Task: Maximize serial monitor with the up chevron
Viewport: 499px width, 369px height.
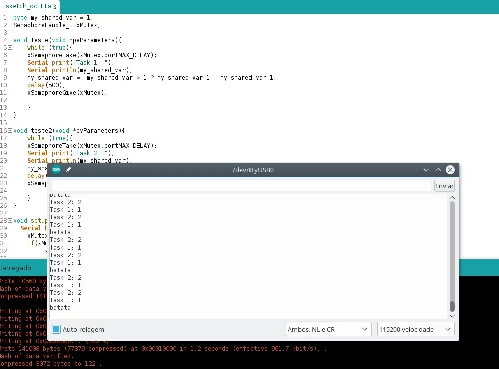Action: pyautogui.click(x=438, y=170)
